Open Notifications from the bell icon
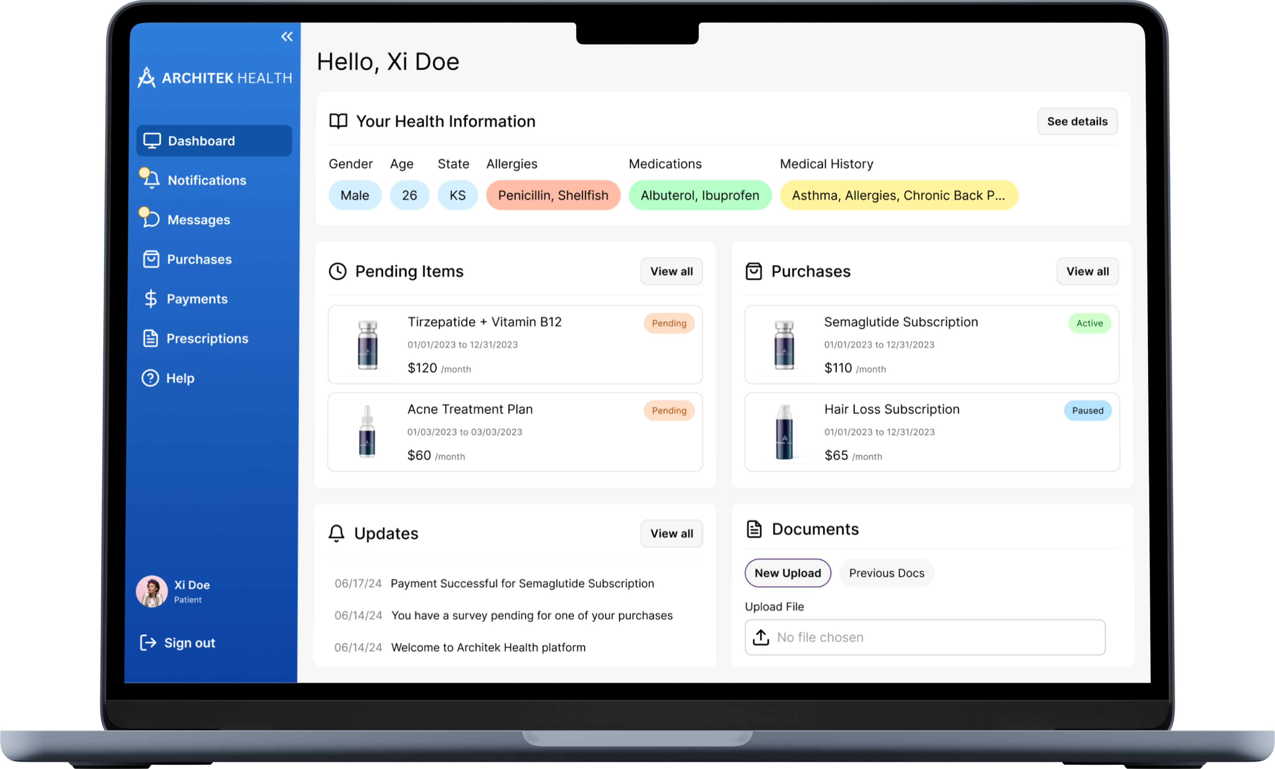1275x769 pixels. [x=150, y=180]
